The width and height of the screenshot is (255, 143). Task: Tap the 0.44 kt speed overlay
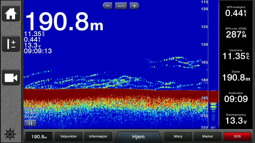tap(32, 40)
